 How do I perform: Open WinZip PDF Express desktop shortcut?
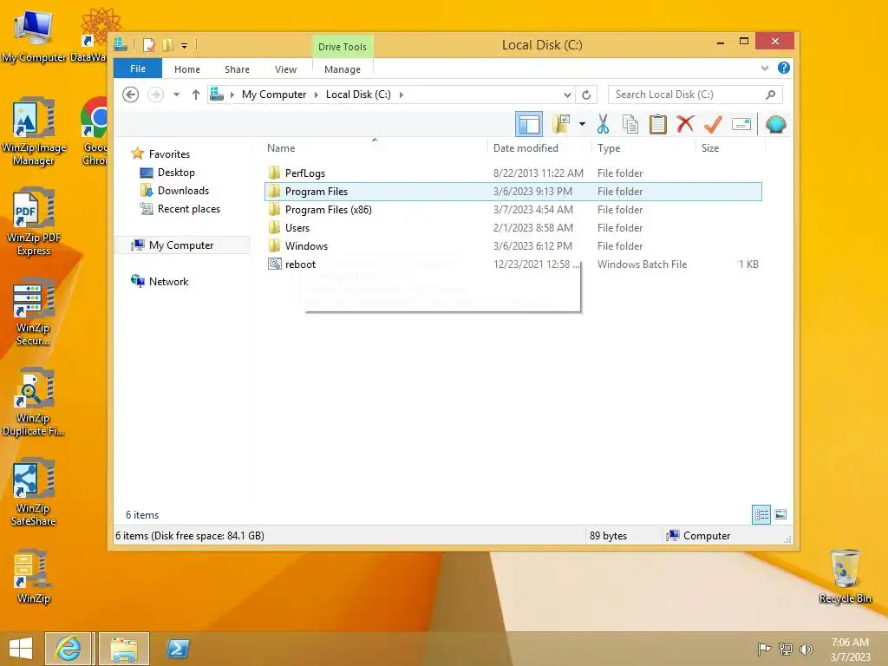pyautogui.click(x=34, y=222)
